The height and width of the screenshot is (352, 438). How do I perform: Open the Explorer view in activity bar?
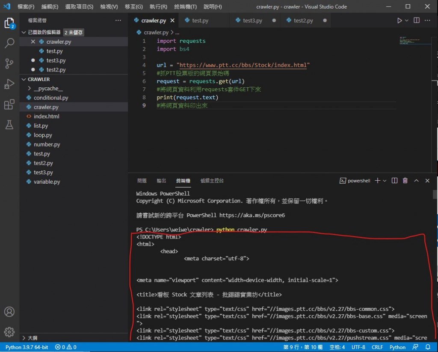pyautogui.click(x=9, y=24)
